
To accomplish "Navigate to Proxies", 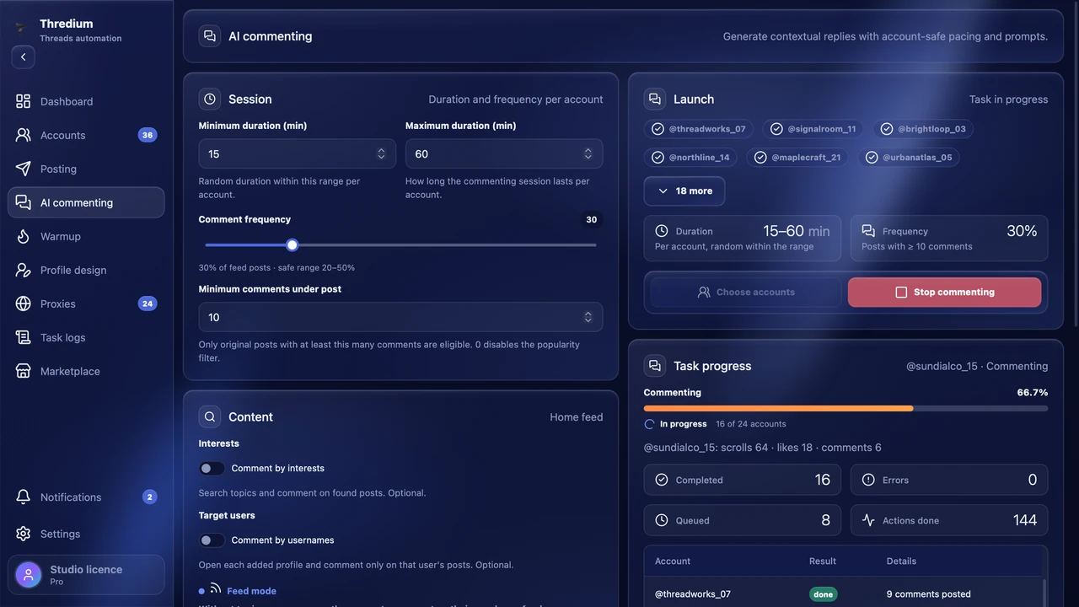I will tap(86, 303).
